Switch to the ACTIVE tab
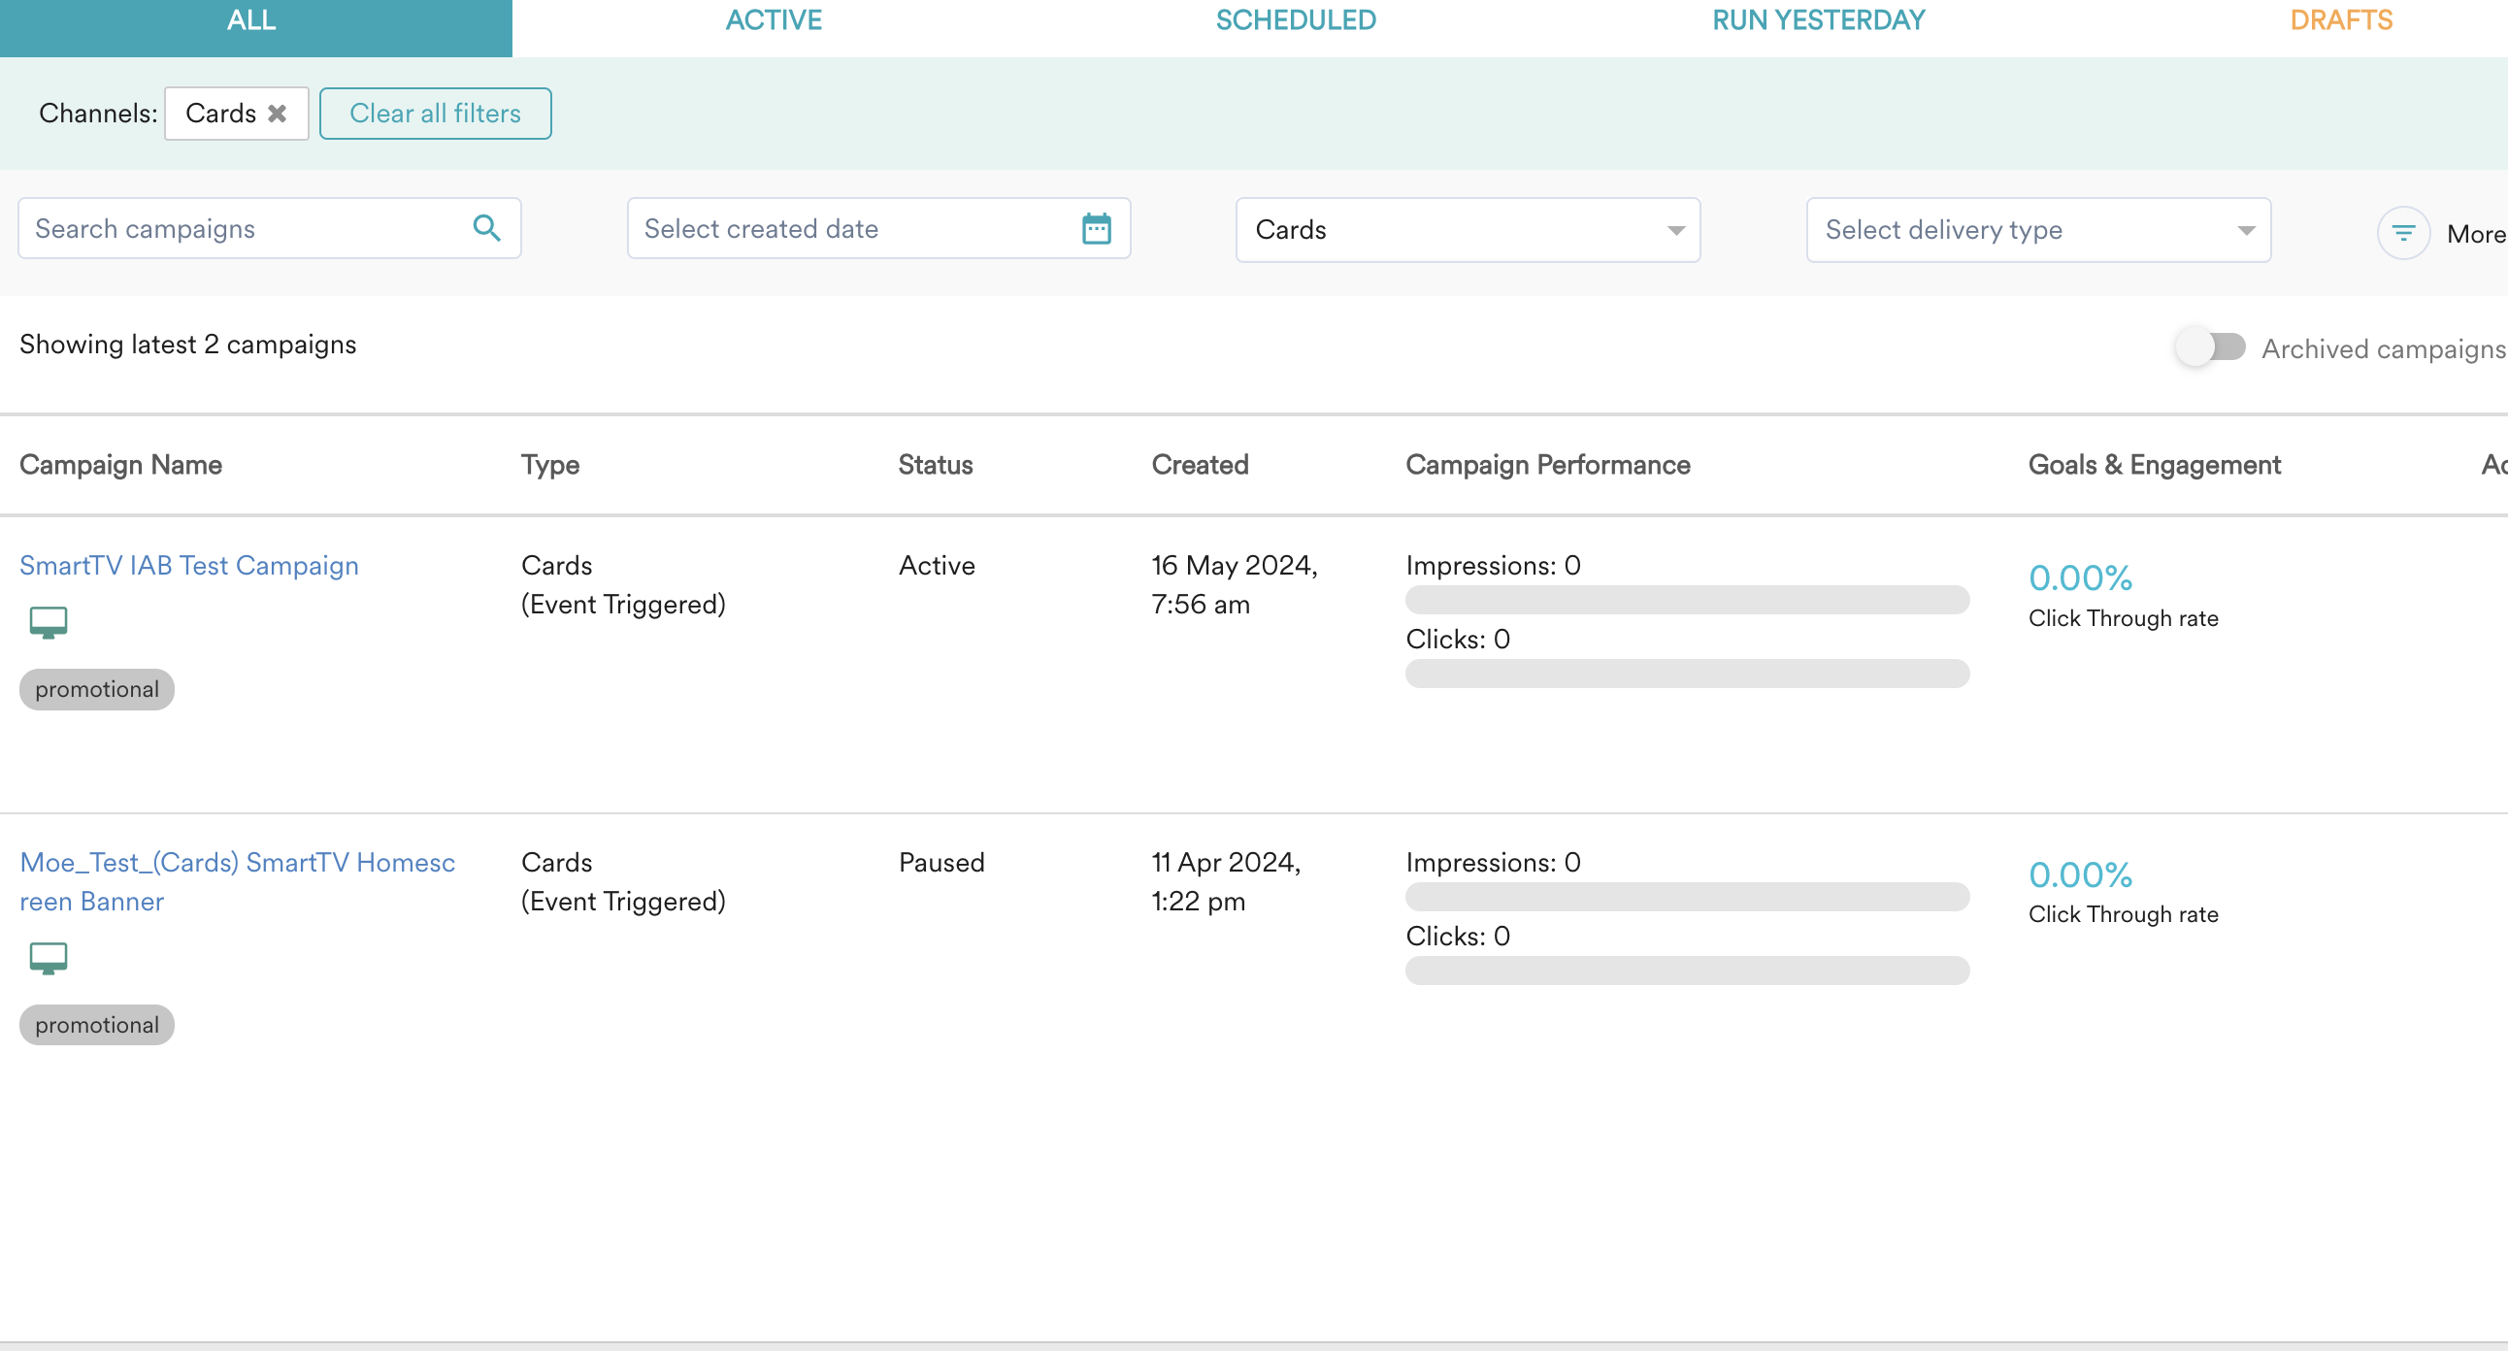The width and height of the screenshot is (2508, 1351). (x=773, y=20)
